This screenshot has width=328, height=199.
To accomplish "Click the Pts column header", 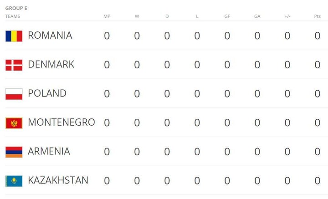I will (x=317, y=16).
